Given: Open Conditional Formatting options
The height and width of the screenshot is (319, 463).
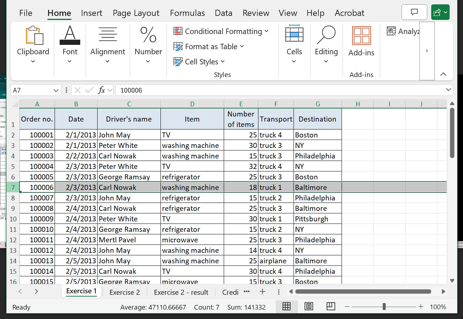Looking at the screenshot, I should pos(221,31).
